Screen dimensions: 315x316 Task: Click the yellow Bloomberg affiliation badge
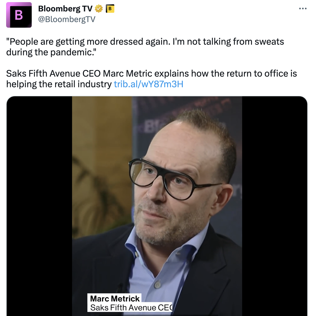pyautogui.click(x=110, y=9)
